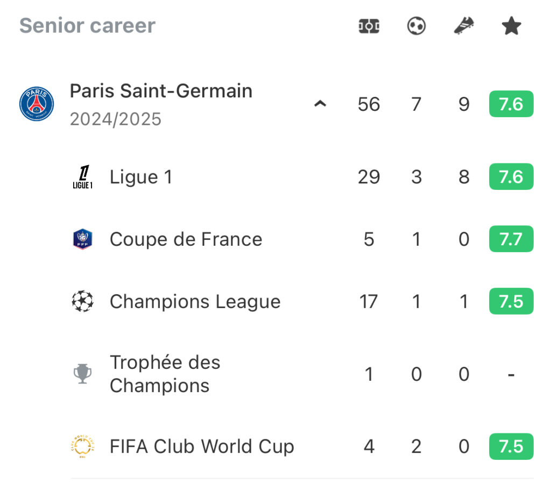Open the Paris Saint-Germain team link
551x491 pixels.
coord(161,91)
